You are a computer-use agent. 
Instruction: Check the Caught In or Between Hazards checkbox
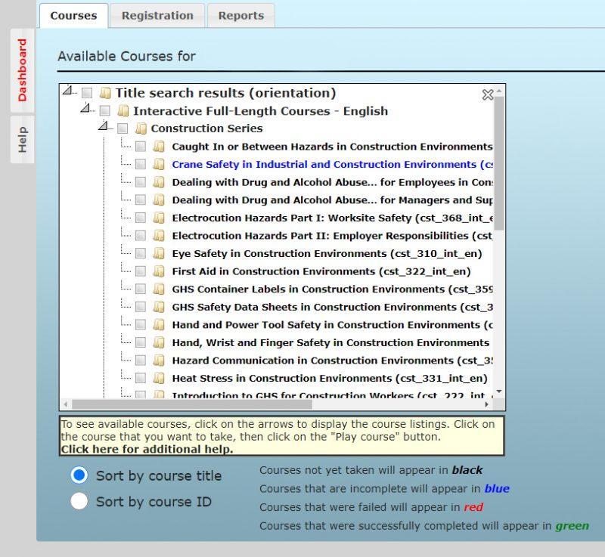141,147
